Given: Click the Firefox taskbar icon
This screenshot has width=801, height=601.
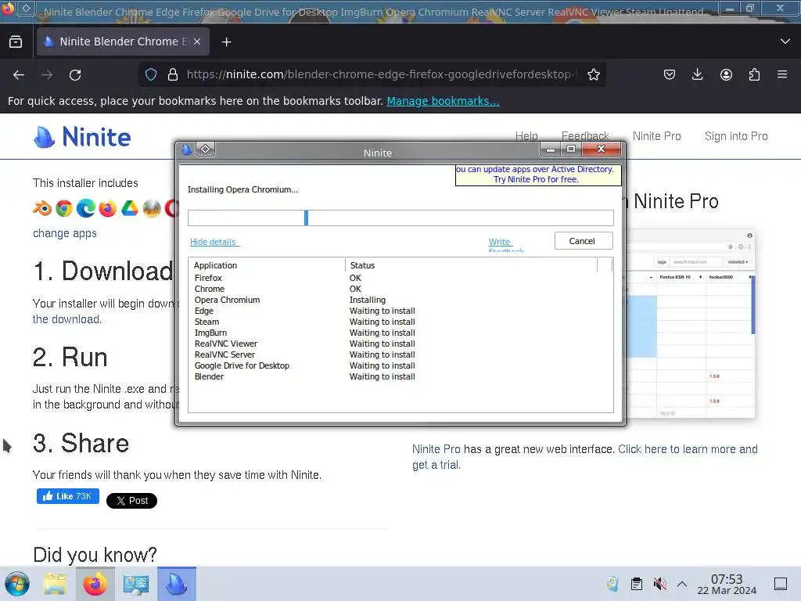Looking at the screenshot, I should pyautogui.click(x=95, y=584).
